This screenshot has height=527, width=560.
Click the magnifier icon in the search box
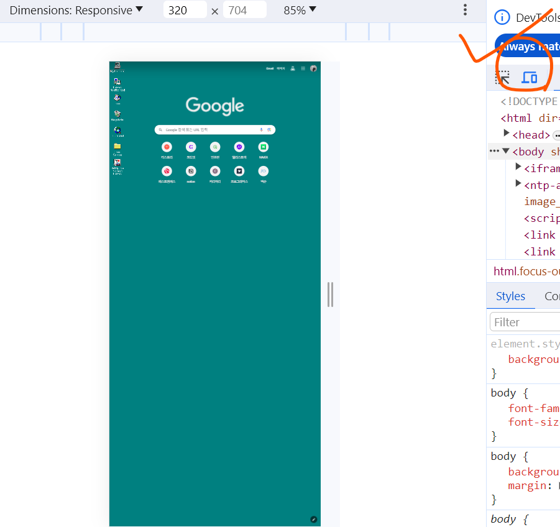[x=161, y=130]
